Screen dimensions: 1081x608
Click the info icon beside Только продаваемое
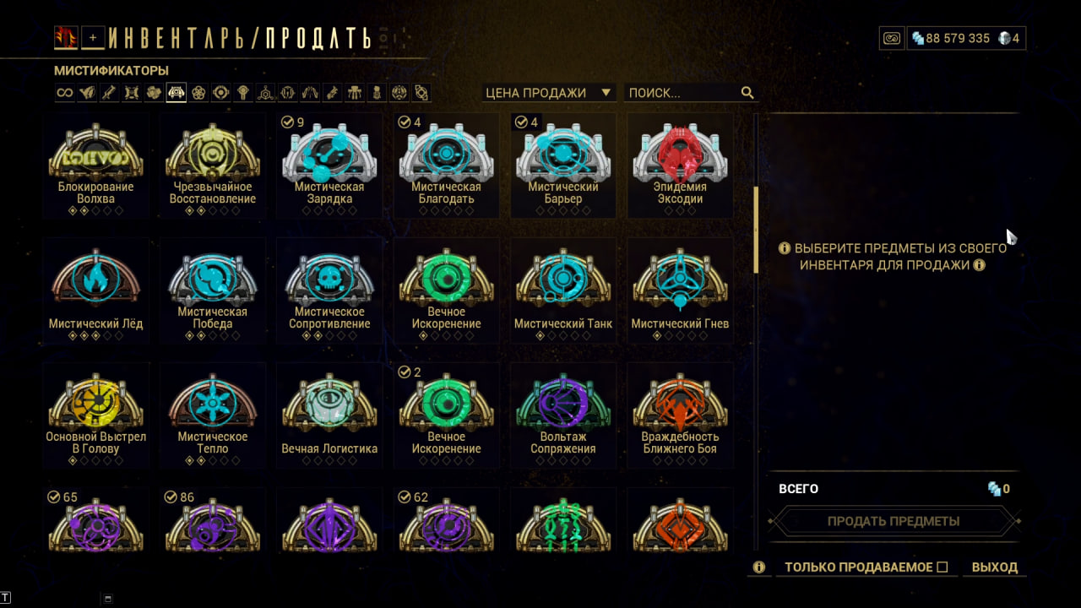coord(758,567)
